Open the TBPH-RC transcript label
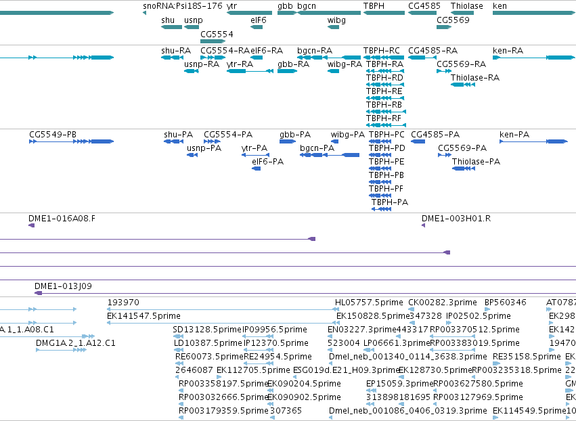 381,50
